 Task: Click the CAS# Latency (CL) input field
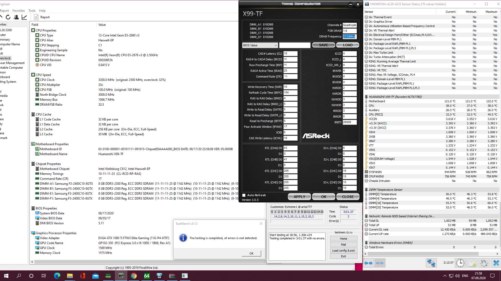[290, 54]
